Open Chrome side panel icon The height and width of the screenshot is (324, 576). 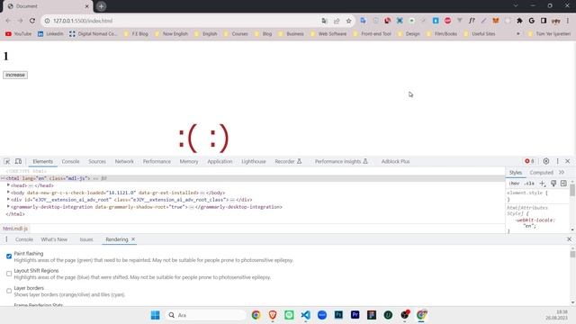(x=544, y=21)
